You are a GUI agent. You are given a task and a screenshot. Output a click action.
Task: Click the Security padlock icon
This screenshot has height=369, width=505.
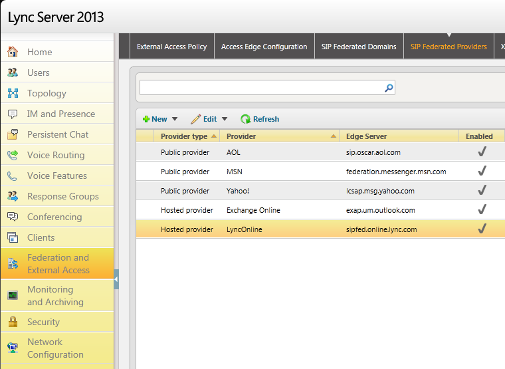pyautogui.click(x=13, y=322)
